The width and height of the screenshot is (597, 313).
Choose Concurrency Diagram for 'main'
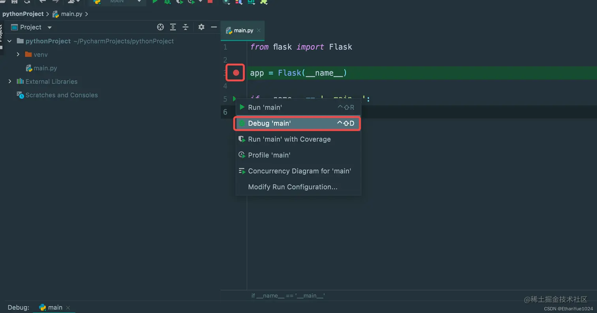coord(298,171)
